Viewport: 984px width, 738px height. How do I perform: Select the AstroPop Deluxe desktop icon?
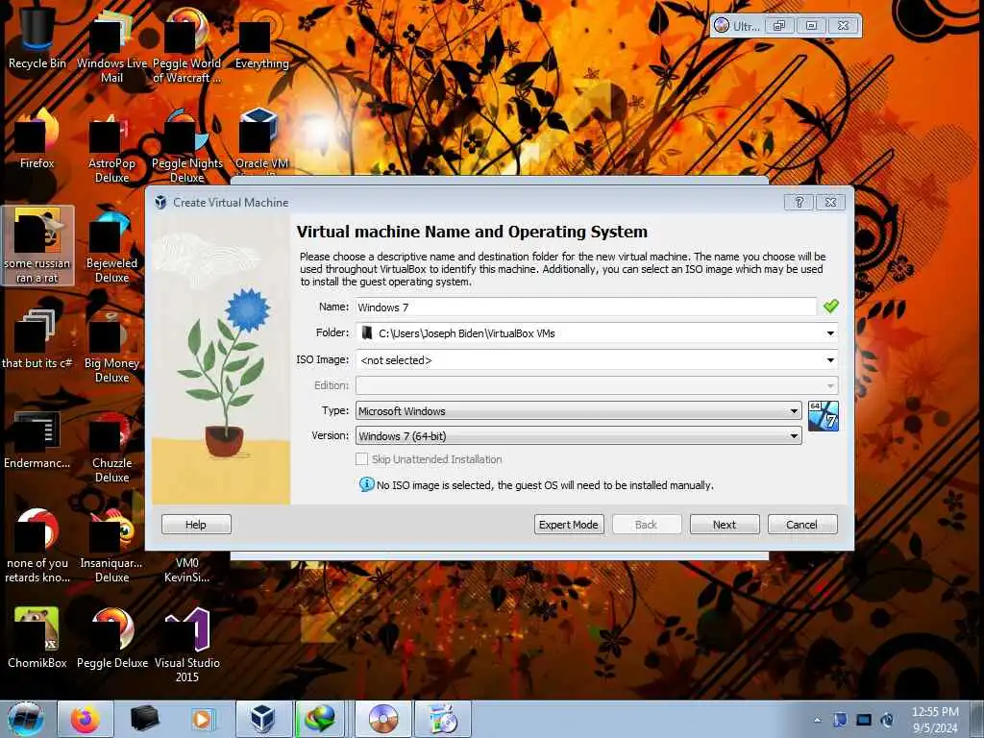click(x=111, y=146)
